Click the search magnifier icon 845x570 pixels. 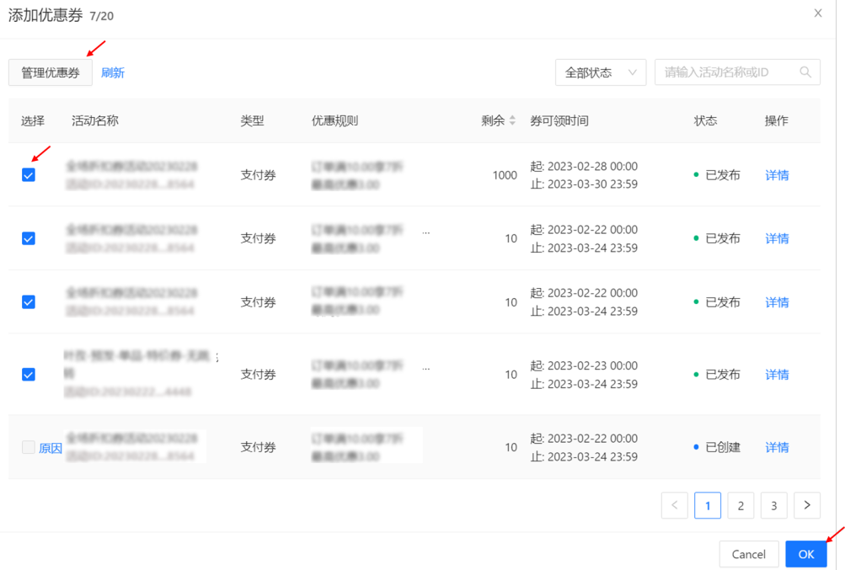tap(805, 72)
